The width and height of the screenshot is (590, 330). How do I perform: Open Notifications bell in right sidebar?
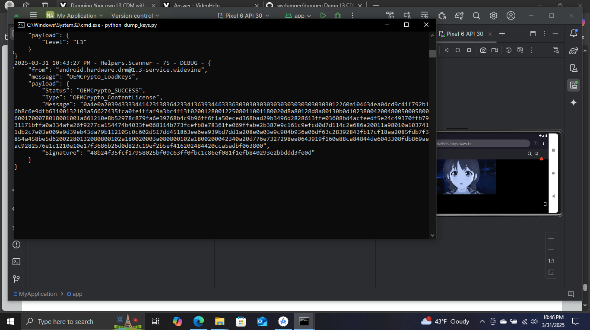click(574, 33)
